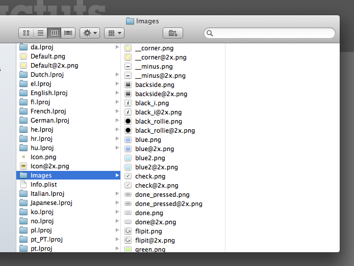Select the green.png file

(173, 249)
